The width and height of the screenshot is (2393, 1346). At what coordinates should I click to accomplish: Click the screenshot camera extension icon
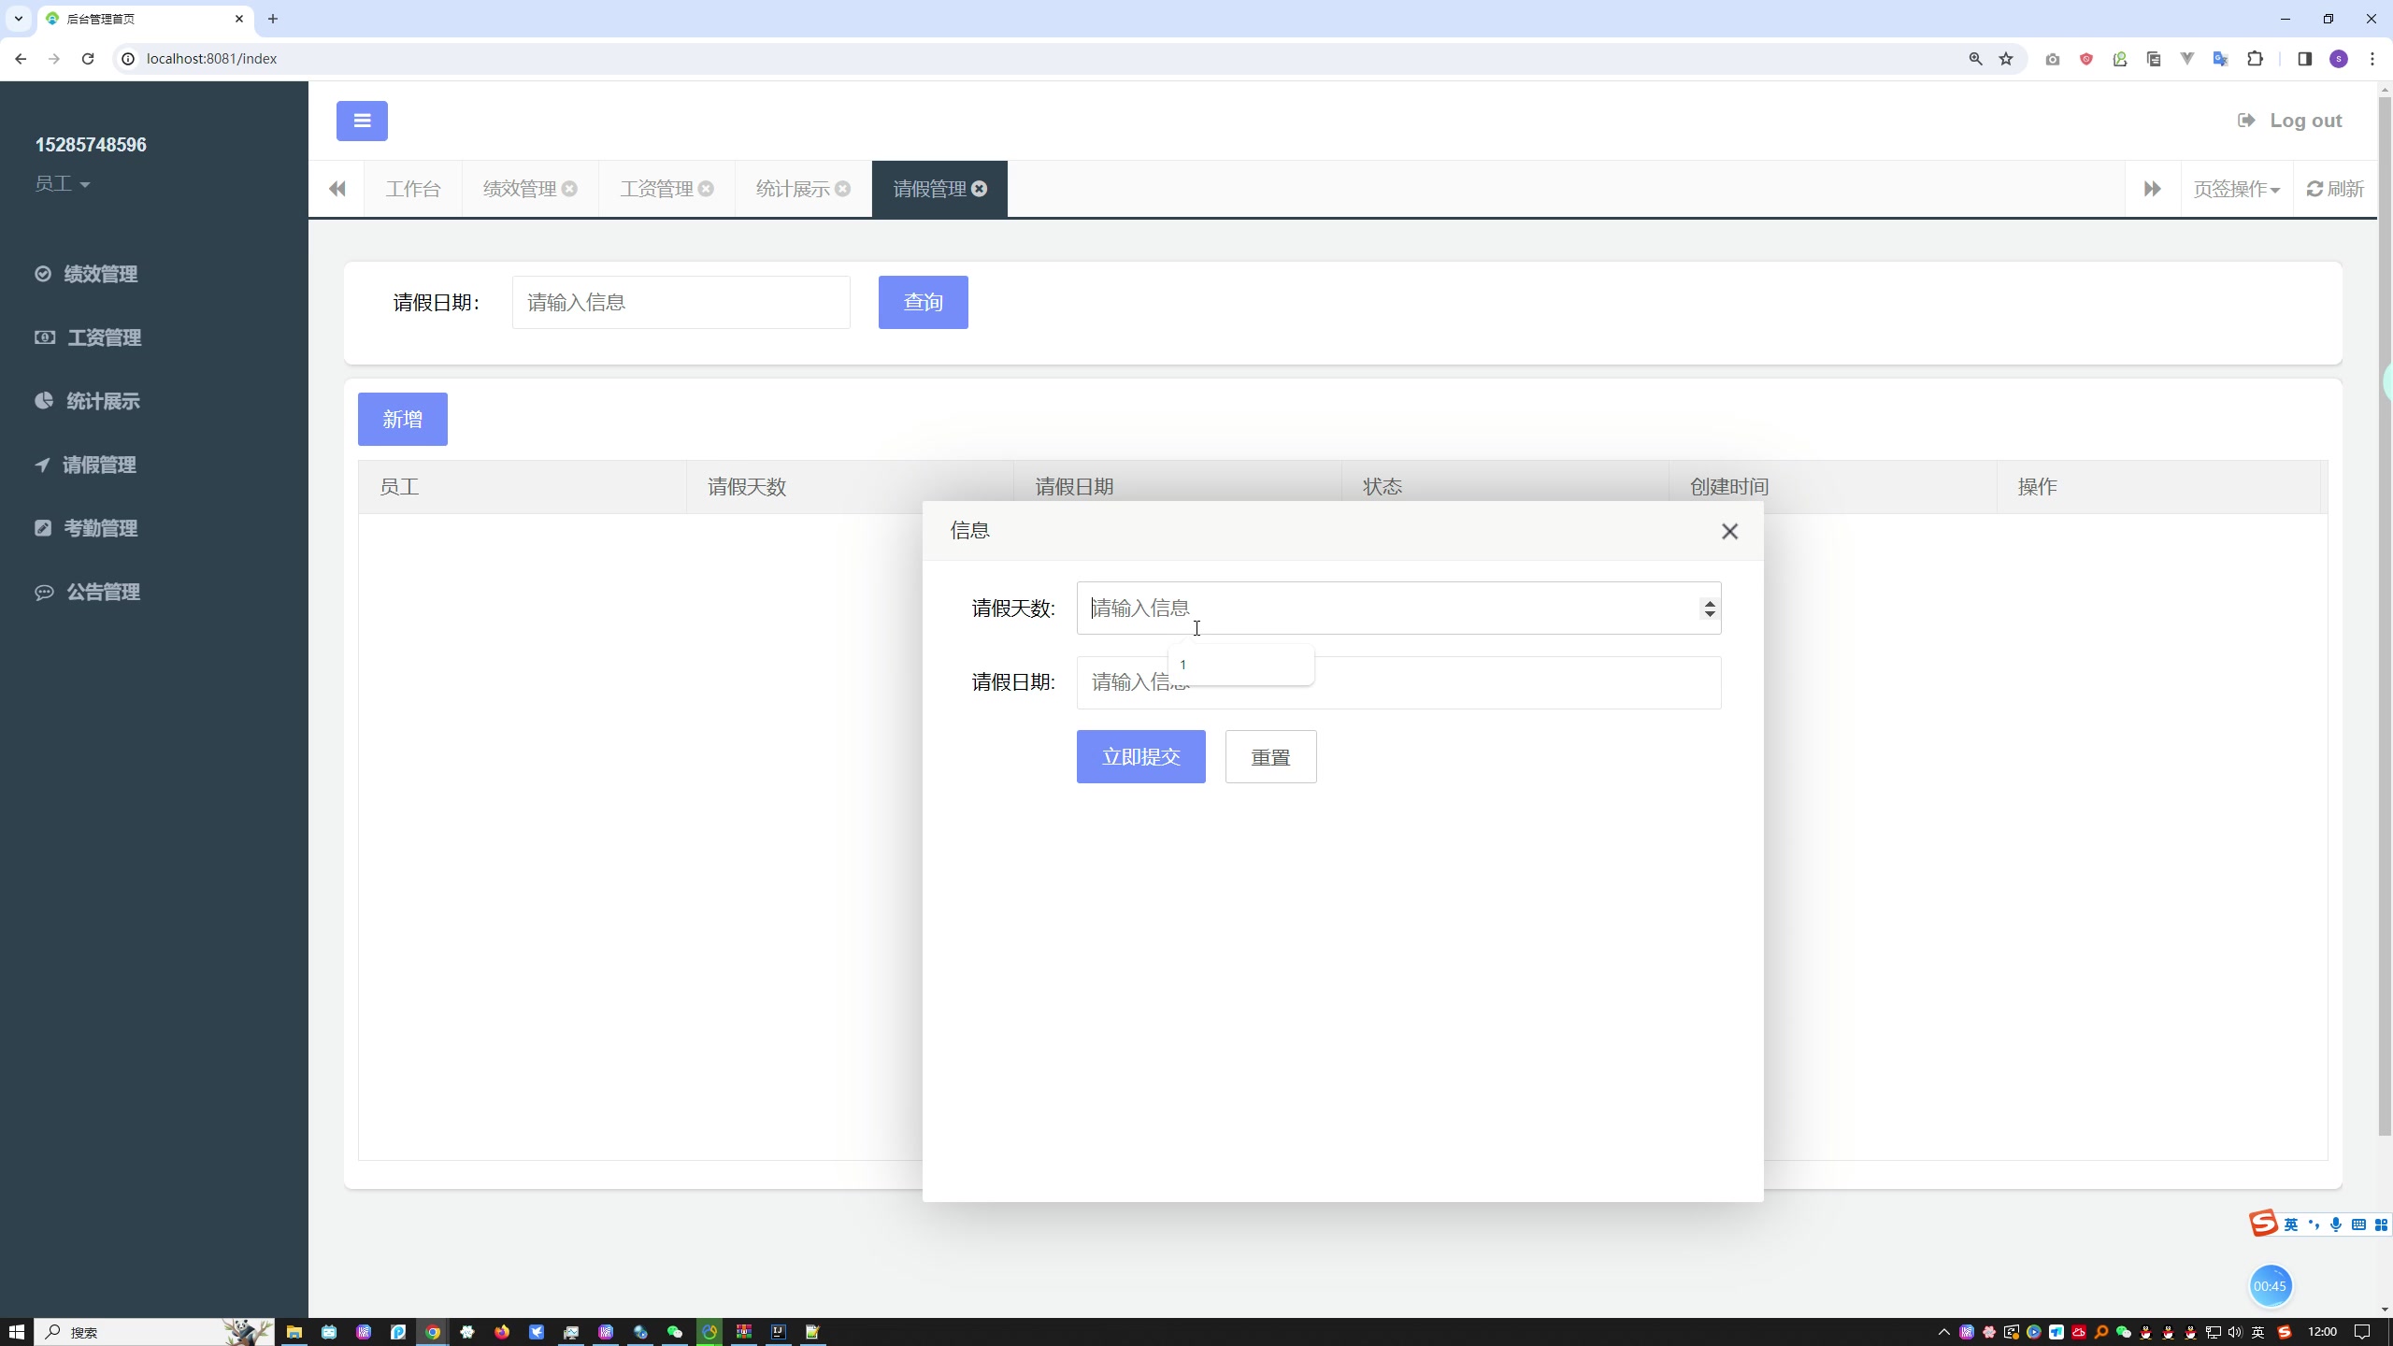pyautogui.click(x=2052, y=59)
